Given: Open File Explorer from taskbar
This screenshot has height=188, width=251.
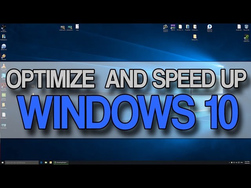Looking at the screenshot, I should click(46, 163).
